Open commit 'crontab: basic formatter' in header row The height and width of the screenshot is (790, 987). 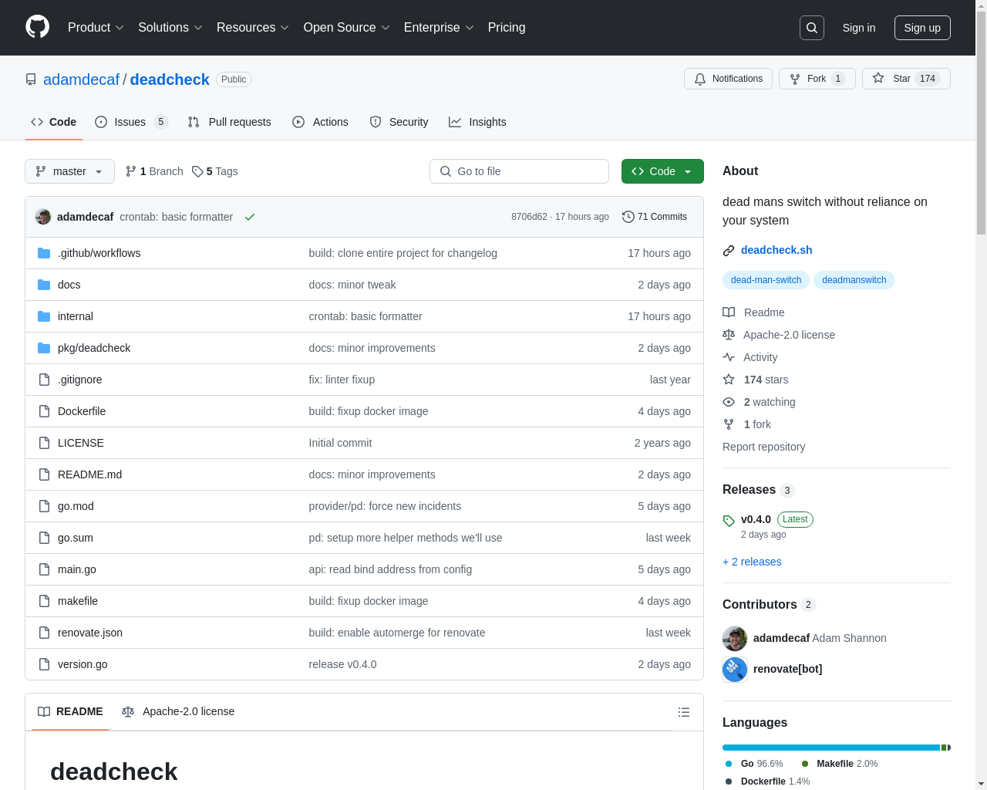pos(176,217)
